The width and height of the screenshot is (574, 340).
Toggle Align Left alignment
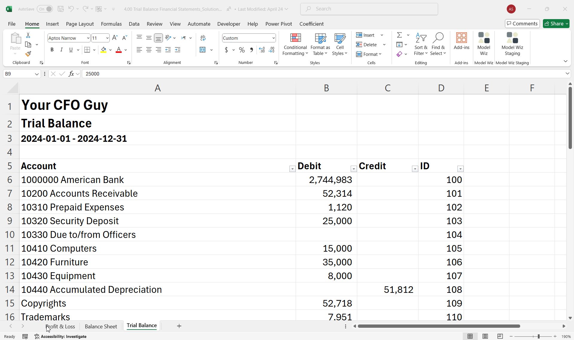pos(139,50)
